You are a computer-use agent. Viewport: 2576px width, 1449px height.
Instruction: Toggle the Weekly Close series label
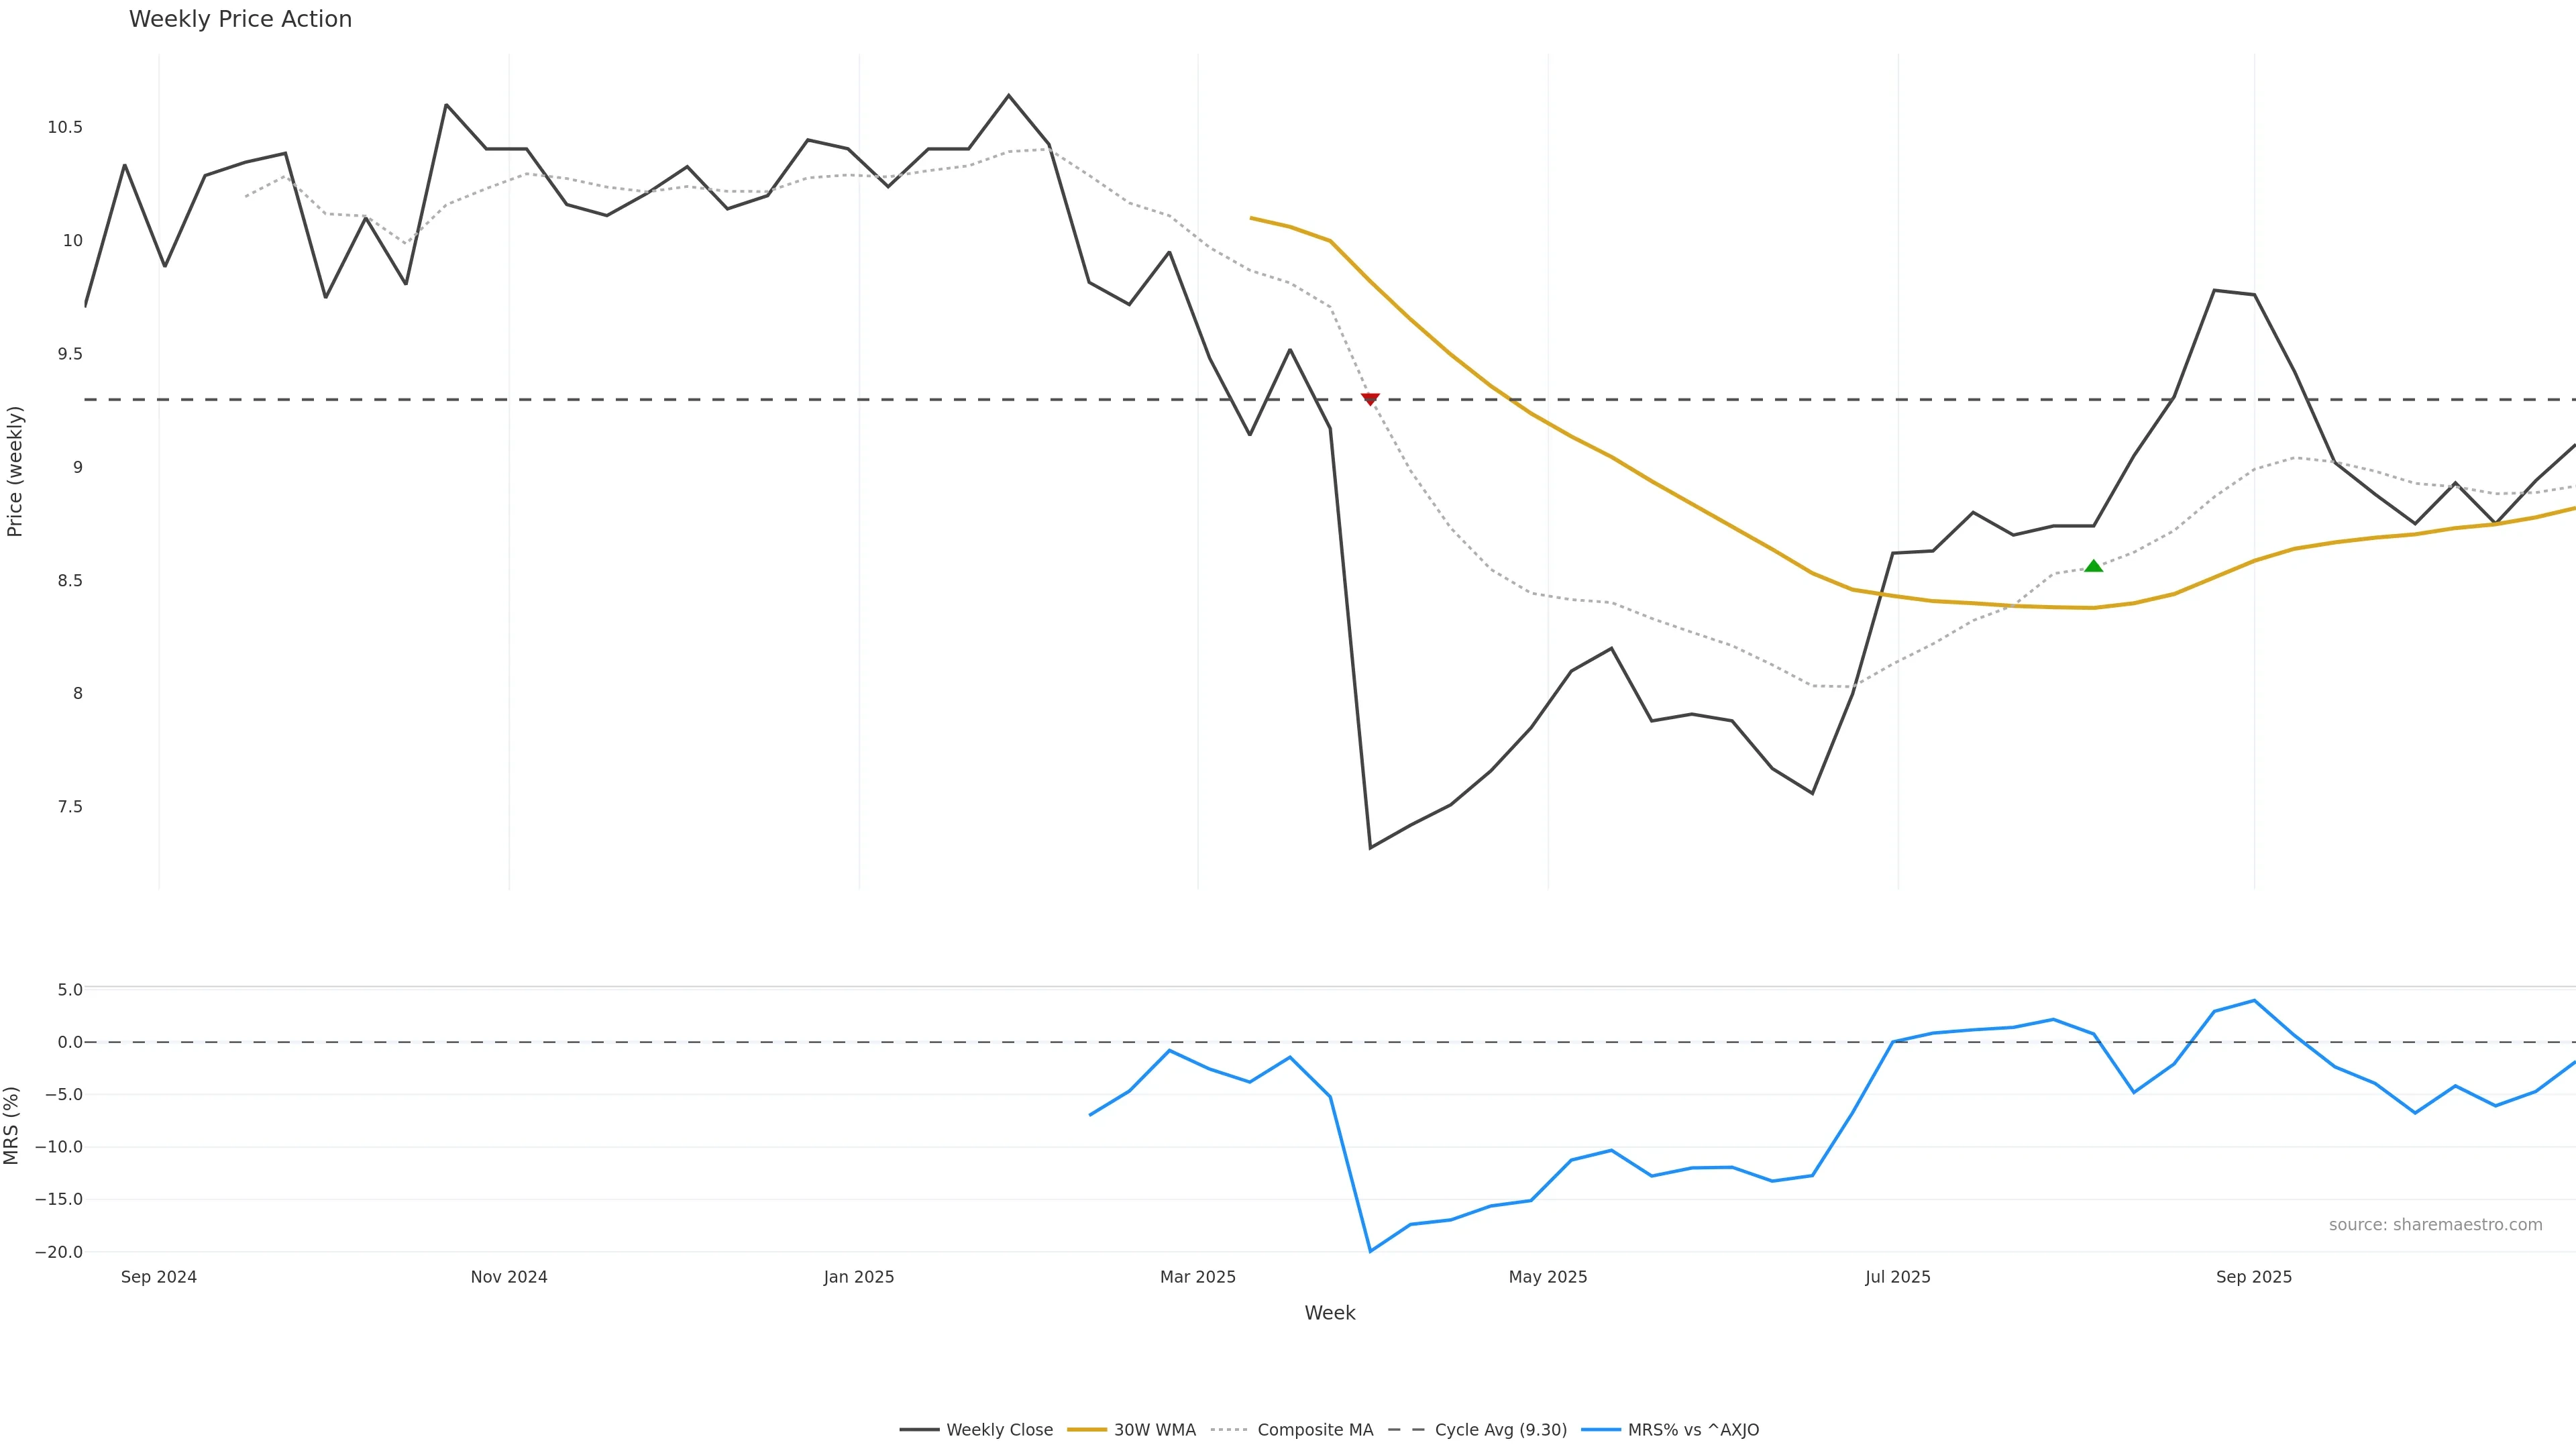999,1430
